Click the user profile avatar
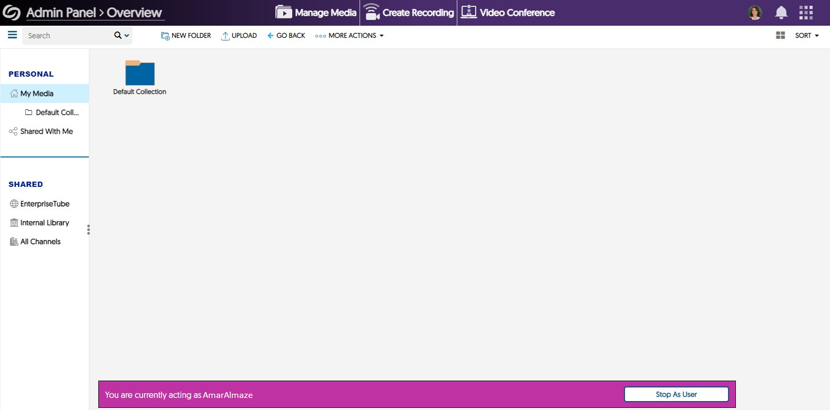Image resolution: width=830 pixels, height=410 pixels. pyautogui.click(x=755, y=13)
